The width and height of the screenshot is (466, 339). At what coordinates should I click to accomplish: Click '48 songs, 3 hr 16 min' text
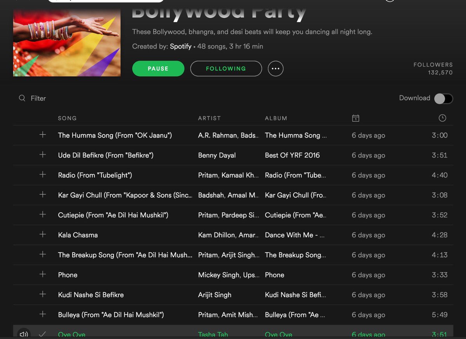point(230,46)
